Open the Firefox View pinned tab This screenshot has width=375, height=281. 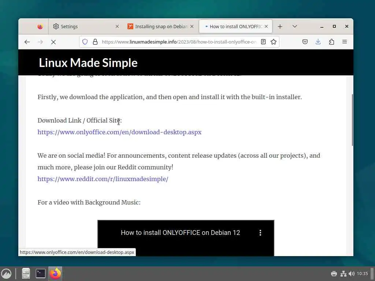(40, 26)
